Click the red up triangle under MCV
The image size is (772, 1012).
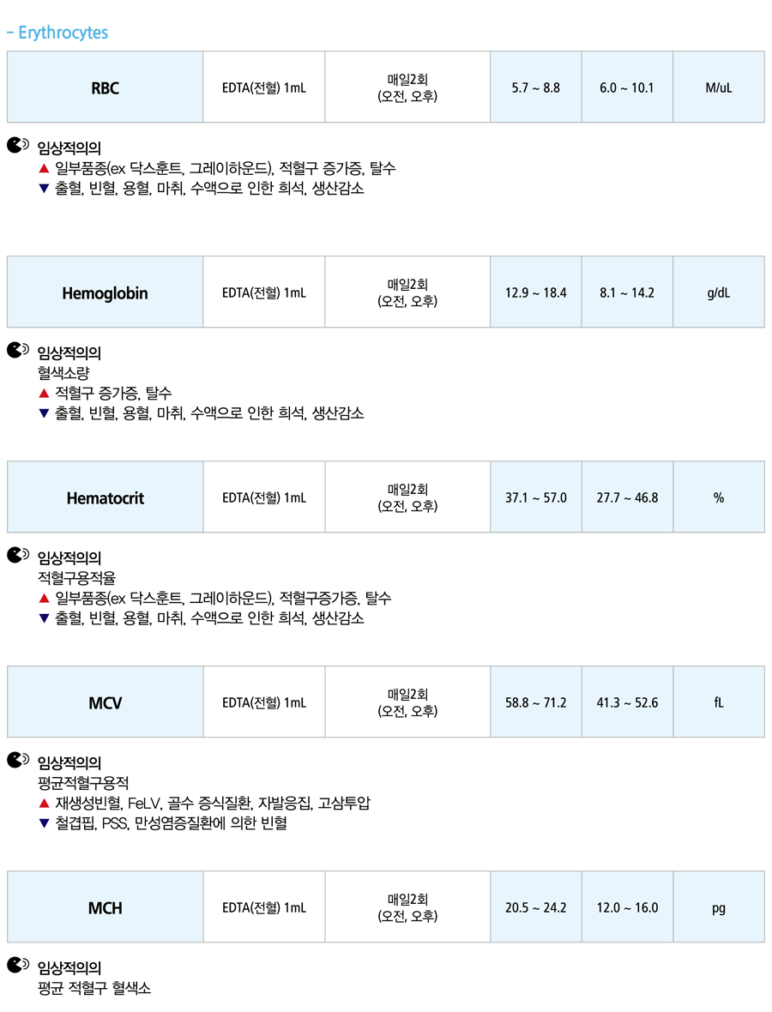click(44, 803)
